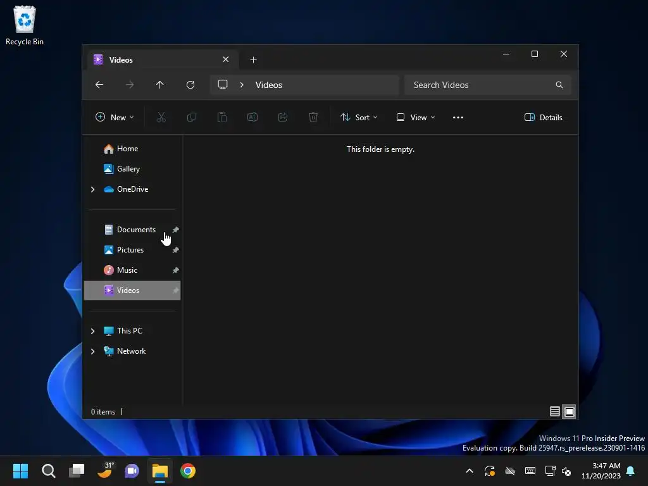Expand the Network tree node

[x=92, y=351]
